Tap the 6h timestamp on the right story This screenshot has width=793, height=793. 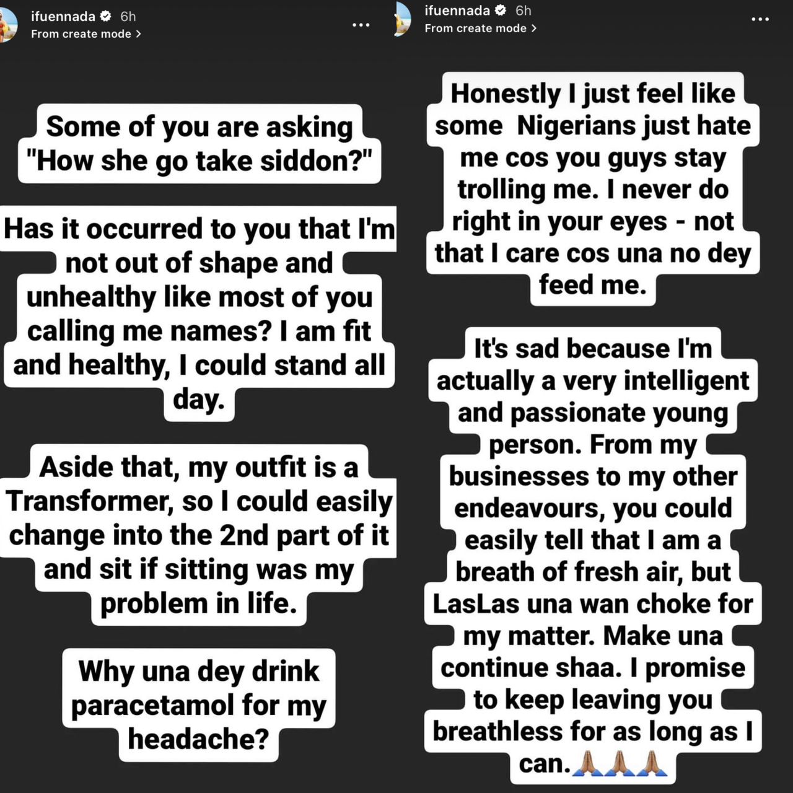[524, 11]
